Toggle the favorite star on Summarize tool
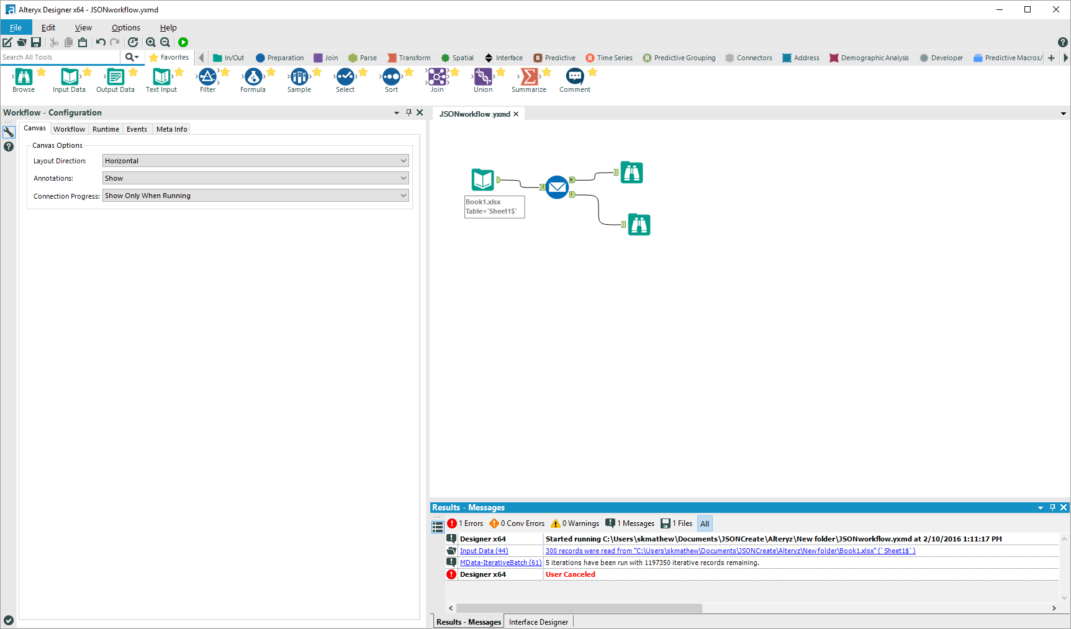This screenshot has width=1071, height=629. (x=547, y=72)
